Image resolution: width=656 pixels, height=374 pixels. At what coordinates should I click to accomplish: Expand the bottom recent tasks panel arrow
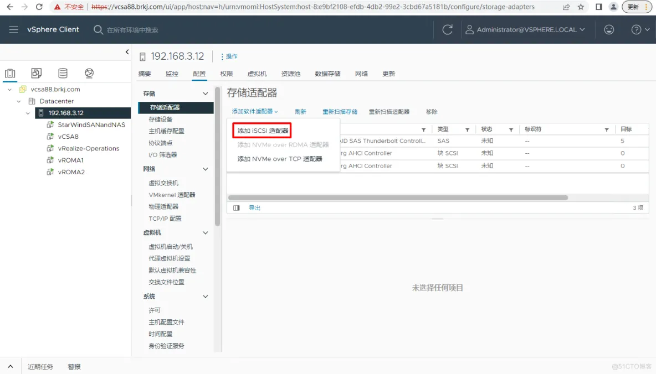click(11, 366)
